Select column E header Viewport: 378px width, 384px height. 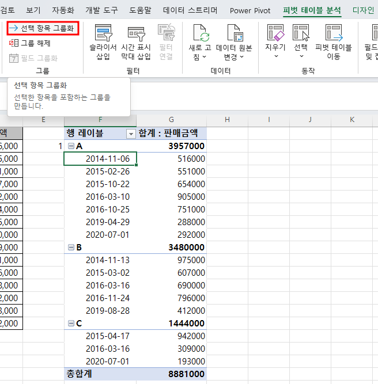point(43,120)
